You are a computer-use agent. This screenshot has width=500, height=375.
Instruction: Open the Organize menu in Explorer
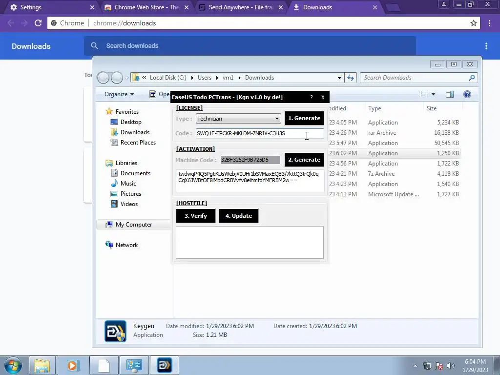point(119,94)
